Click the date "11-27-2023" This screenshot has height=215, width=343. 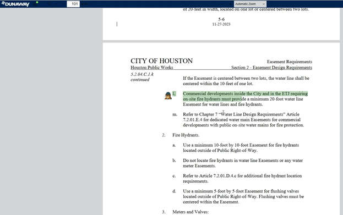click(221, 24)
